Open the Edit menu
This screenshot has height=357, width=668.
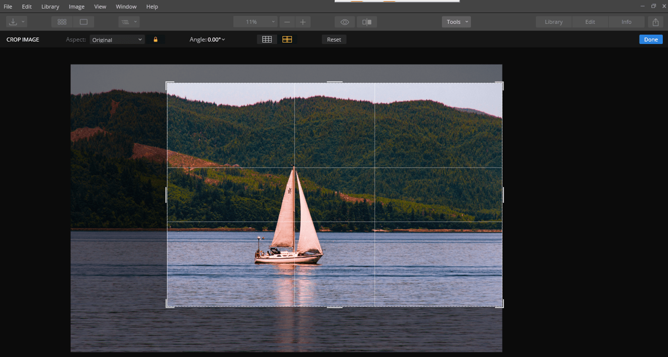click(27, 6)
